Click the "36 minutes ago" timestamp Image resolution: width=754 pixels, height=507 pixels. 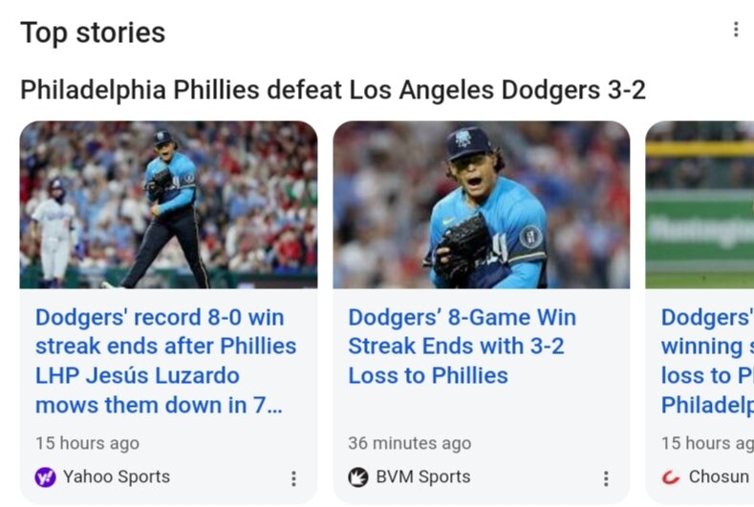[x=409, y=443]
